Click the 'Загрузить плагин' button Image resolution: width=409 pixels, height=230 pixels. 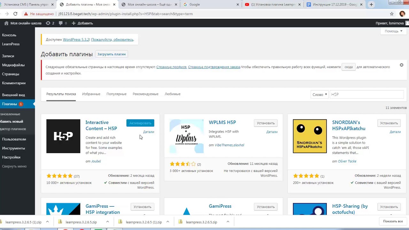(x=112, y=54)
